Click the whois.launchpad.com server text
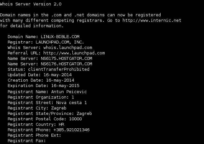 (68, 48)
